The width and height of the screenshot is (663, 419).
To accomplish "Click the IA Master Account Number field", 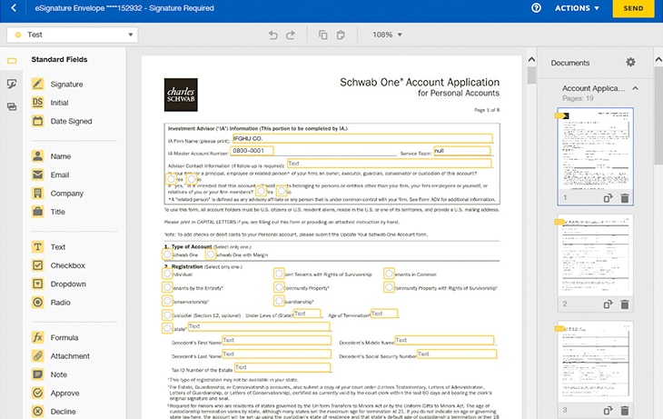I will pos(252,151).
